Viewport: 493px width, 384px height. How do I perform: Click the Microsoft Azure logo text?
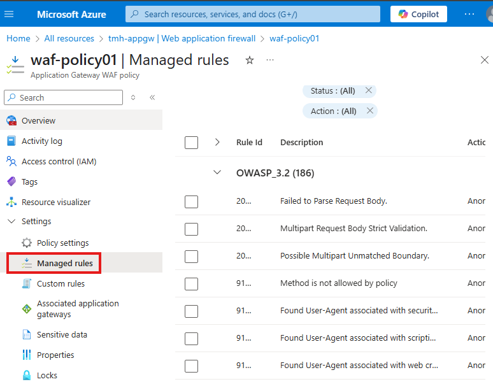pyautogui.click(x=71, y=15)
